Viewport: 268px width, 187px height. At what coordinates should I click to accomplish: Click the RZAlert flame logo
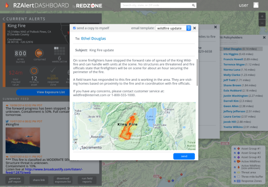coord(7,6)
